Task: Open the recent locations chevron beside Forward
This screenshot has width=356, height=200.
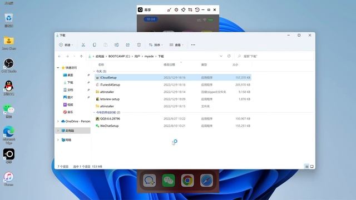Action: point(74,56)
